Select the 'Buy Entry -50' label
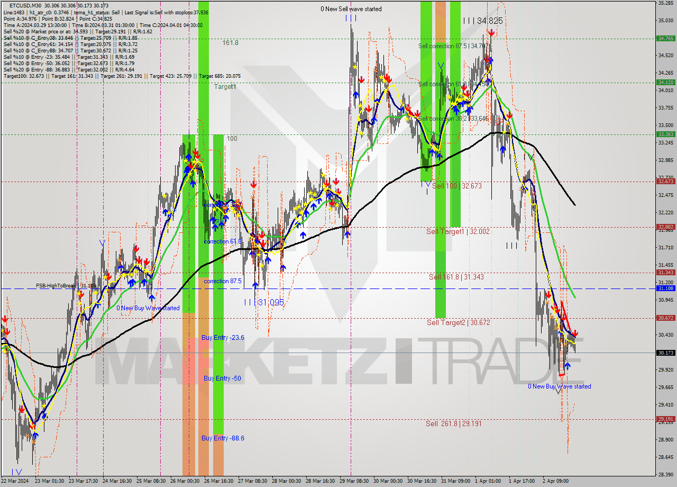Image resolution: width=677 pixels, height=487 pixels. point(222,378)
